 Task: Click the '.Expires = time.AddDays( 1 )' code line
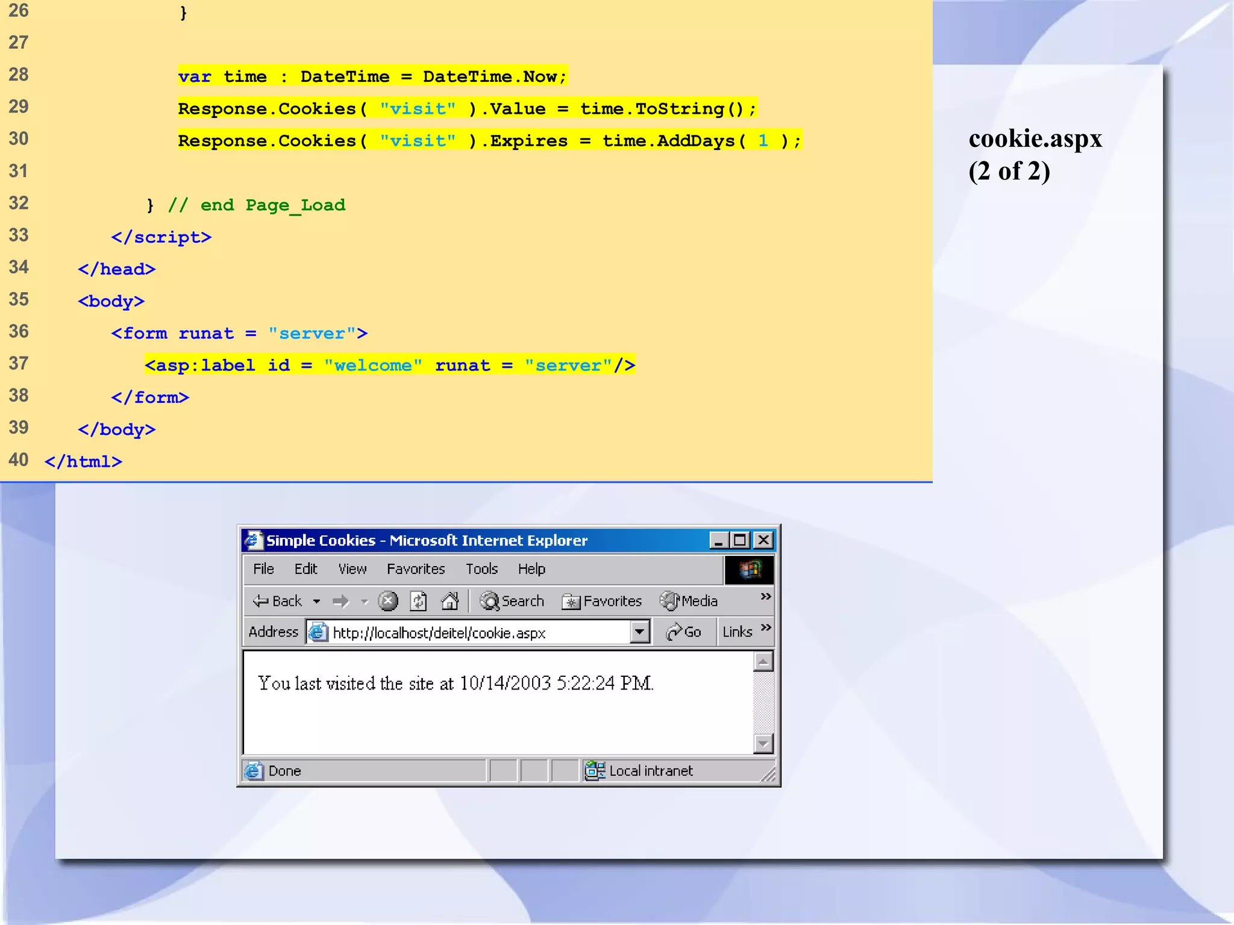click(x=490, y=140)
